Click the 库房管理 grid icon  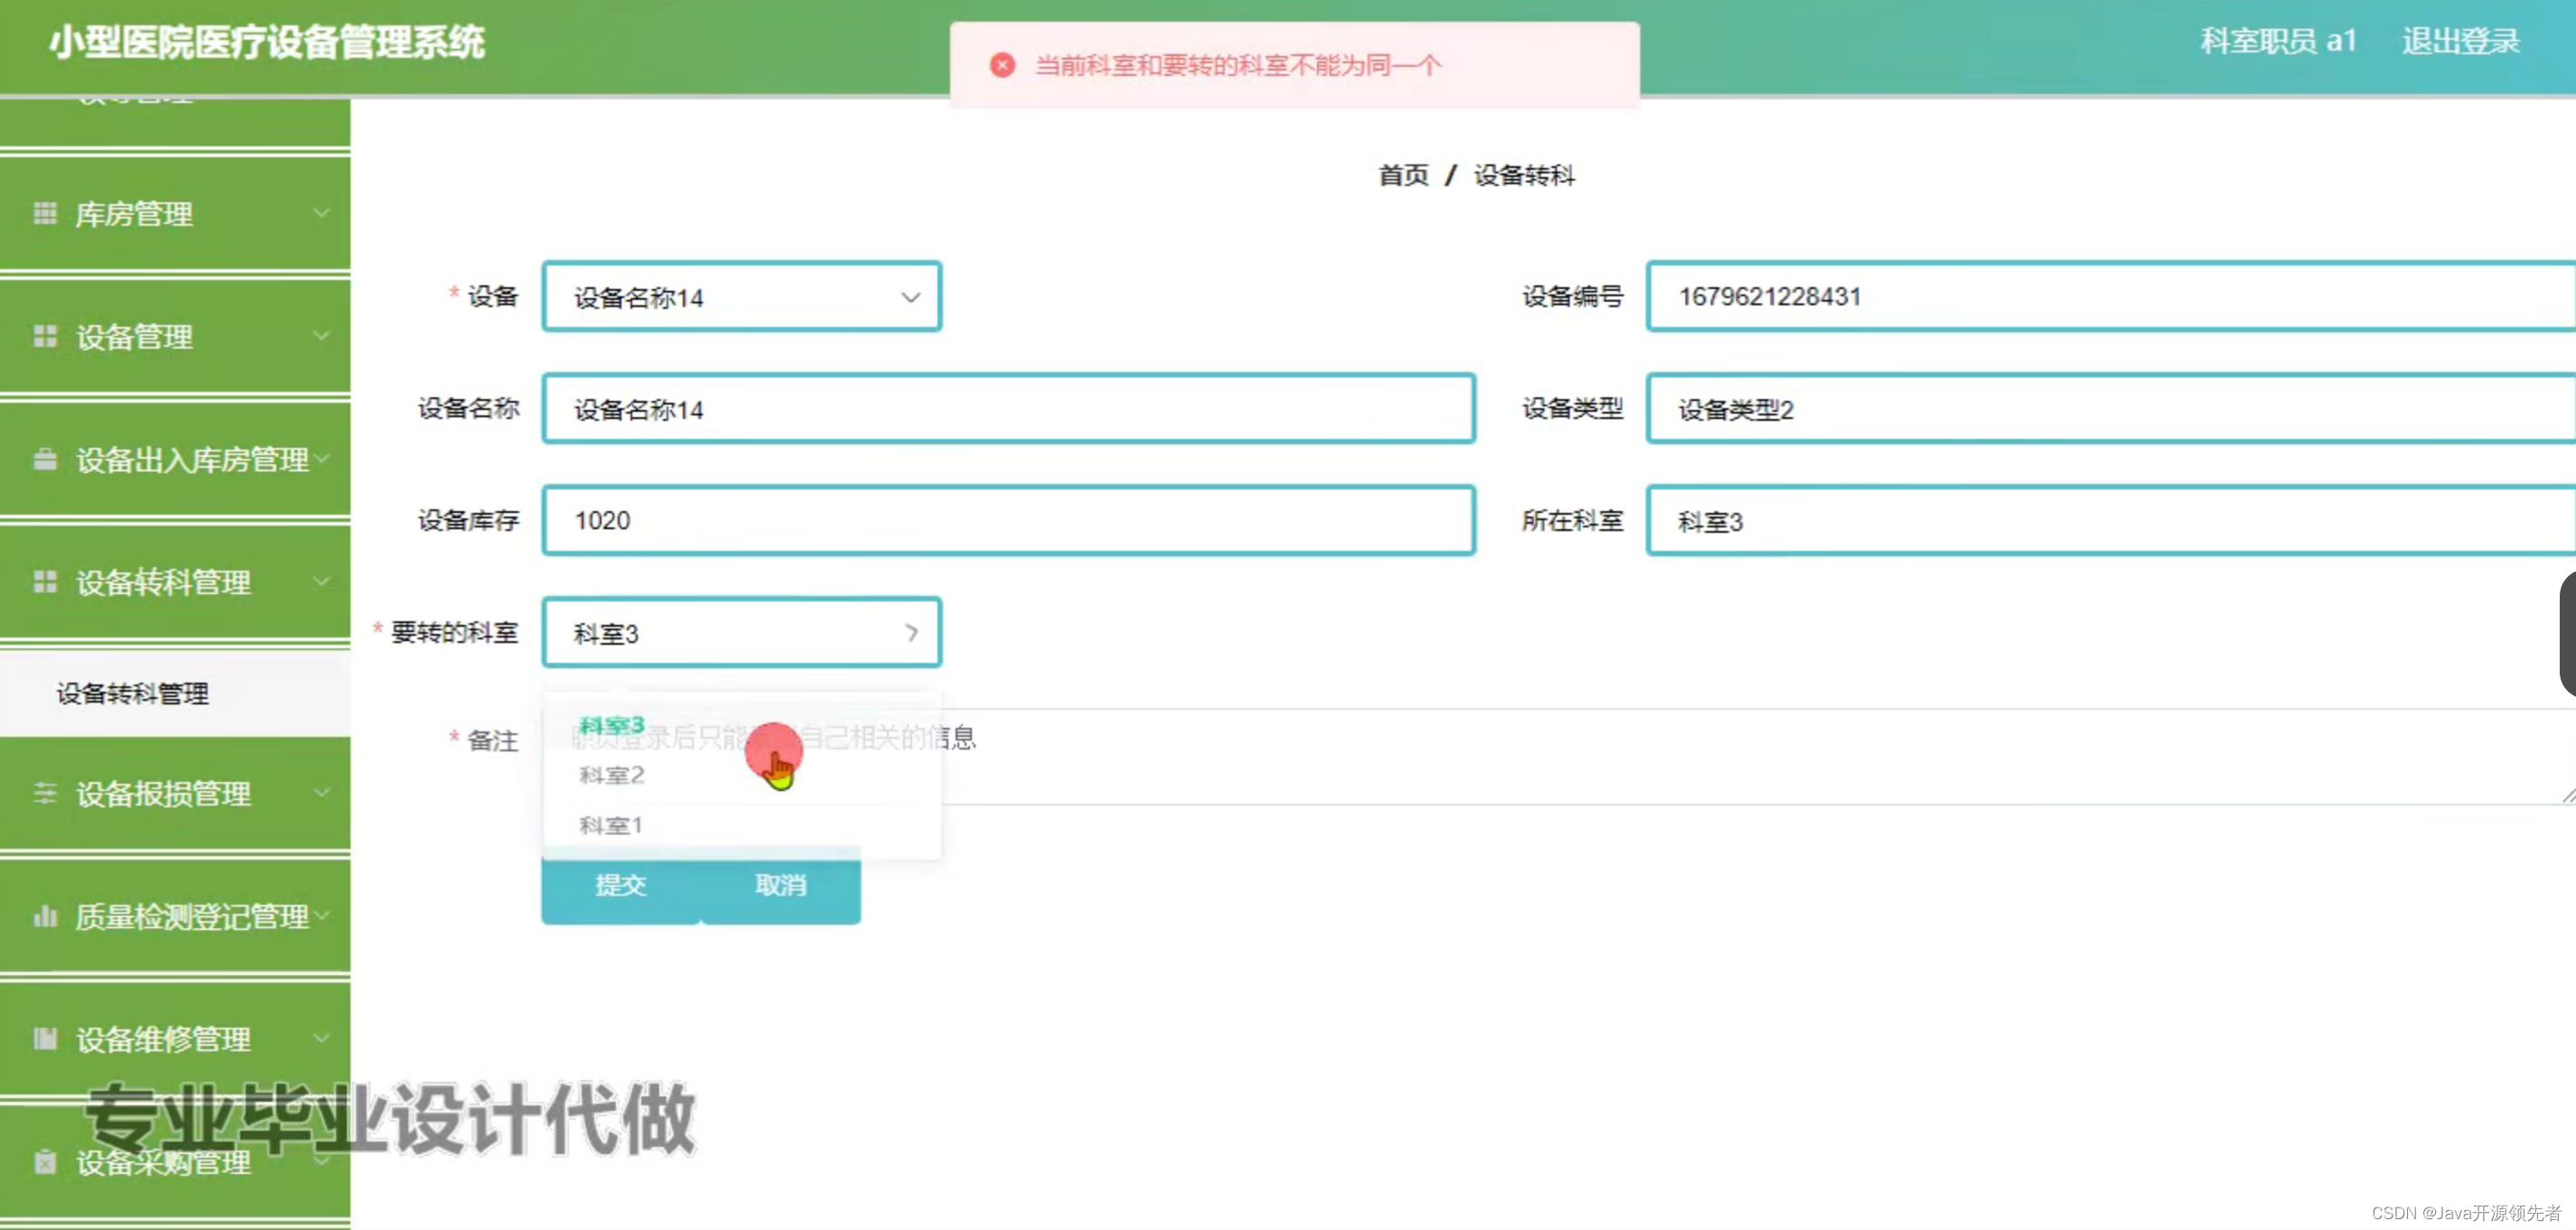[x=45, y=213]
